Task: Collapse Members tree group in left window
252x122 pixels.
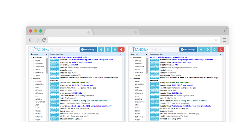Action: 31,78
